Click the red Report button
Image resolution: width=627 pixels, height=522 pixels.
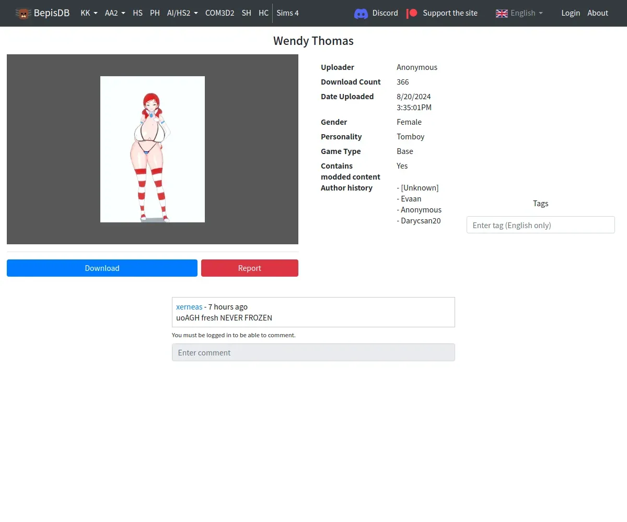(250, 268)
